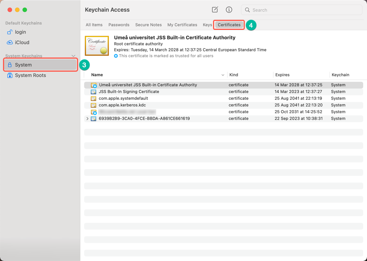Viewport: 367px width, 261px height.
Task: Select JSS Built-In Signing Certificate row
Action: pos(223,92)
